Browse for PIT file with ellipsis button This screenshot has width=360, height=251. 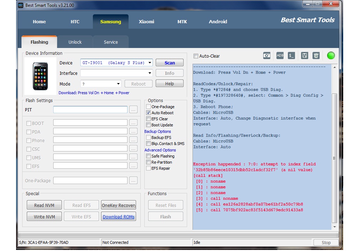[x=133, y=110]
